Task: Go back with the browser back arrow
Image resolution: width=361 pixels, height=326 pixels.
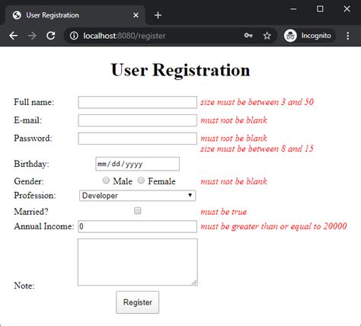Action: pos(14,36)
